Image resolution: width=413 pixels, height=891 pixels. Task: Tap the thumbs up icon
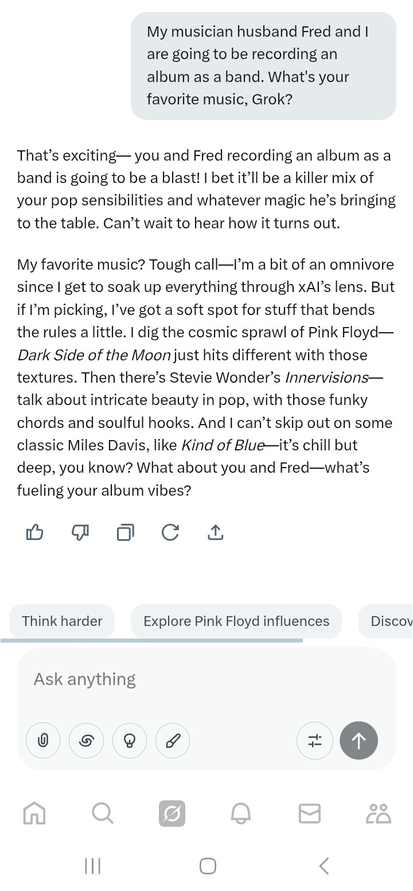coord(35,532)
